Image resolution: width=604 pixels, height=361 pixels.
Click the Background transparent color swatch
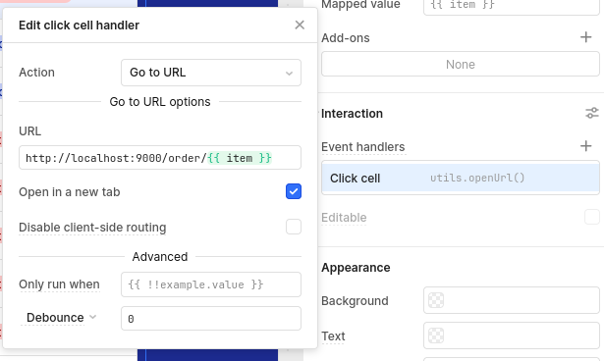(436, 300)
